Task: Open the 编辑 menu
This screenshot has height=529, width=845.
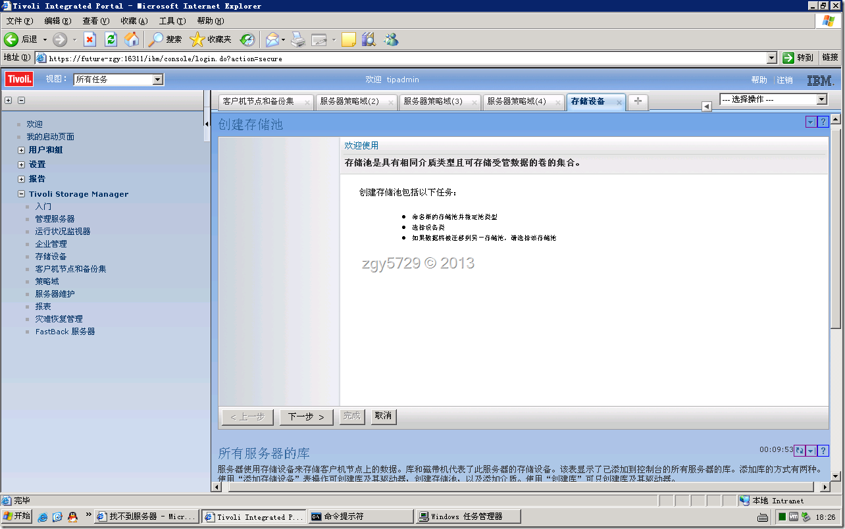Action: (x=57, y=21)
